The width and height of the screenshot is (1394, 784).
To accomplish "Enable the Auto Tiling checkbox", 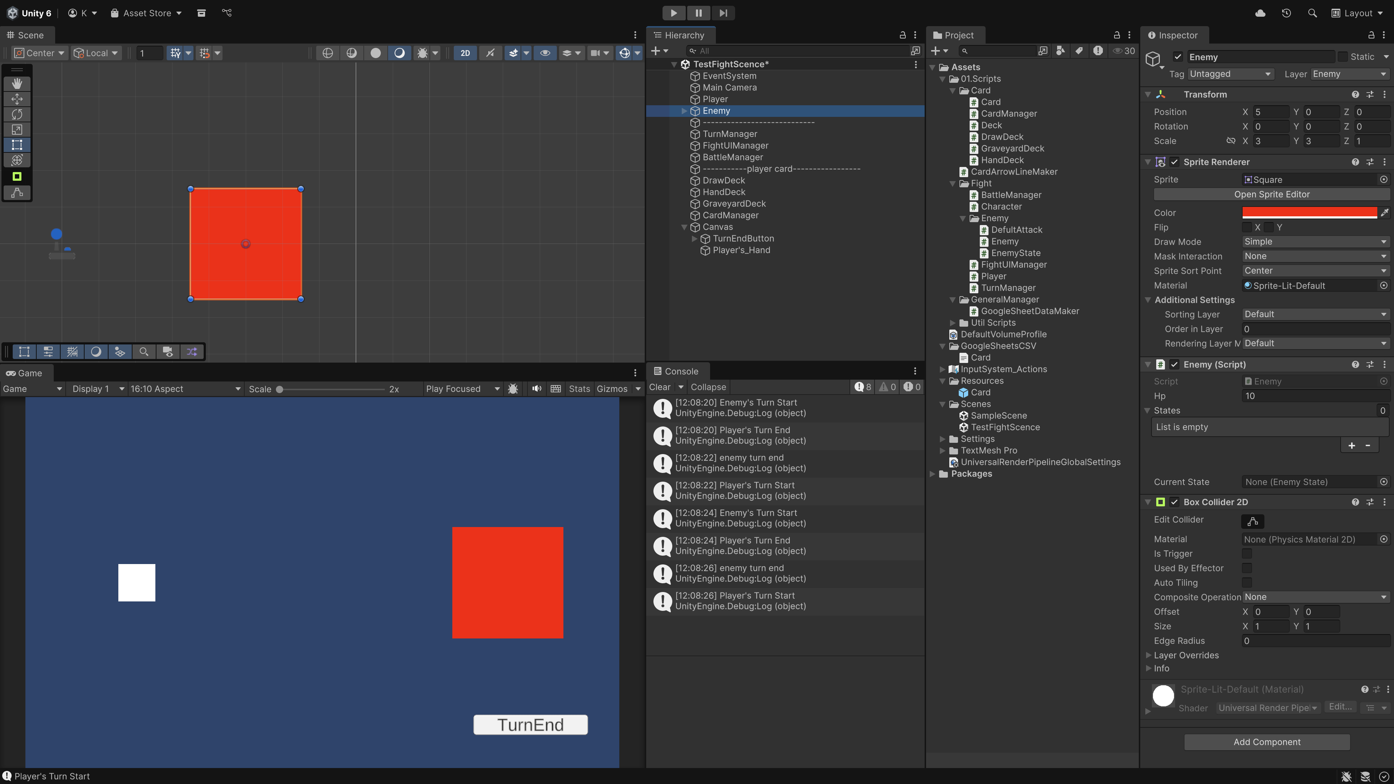I will (1247, 583).
